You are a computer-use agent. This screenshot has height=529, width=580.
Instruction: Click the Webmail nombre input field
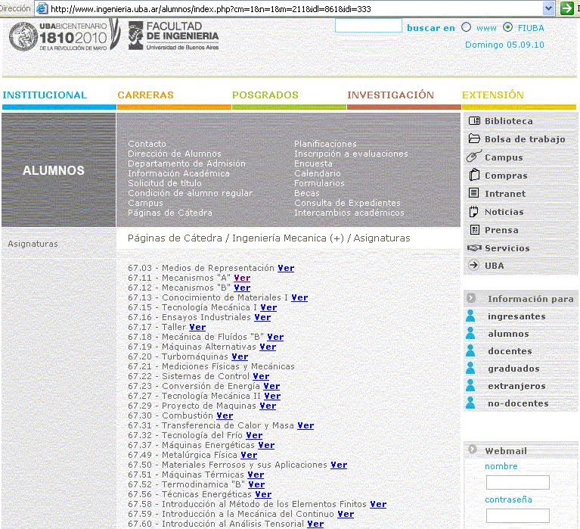(517, 482)
